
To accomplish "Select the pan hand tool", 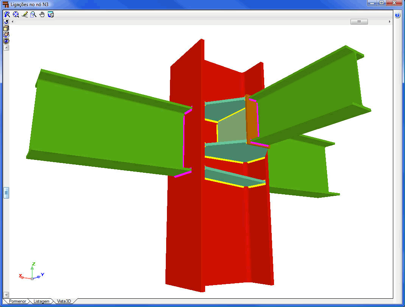I will tap(42, 14).
